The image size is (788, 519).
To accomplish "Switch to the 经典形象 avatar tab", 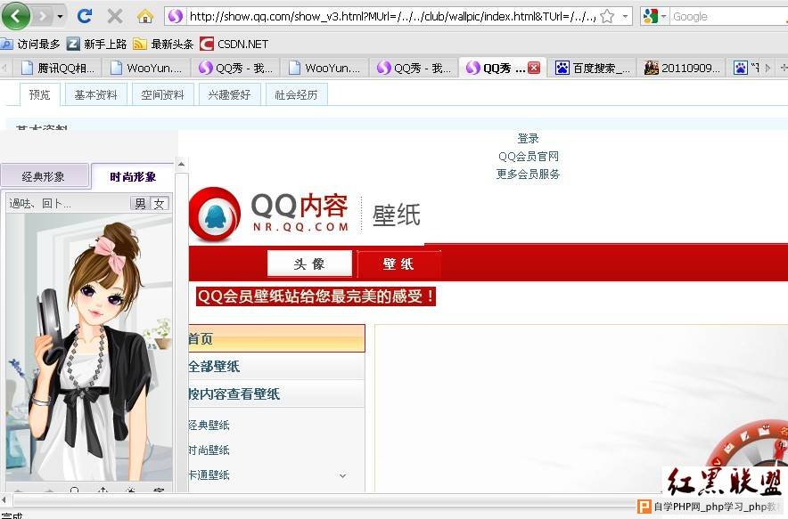I will click(x=45, y=176).
